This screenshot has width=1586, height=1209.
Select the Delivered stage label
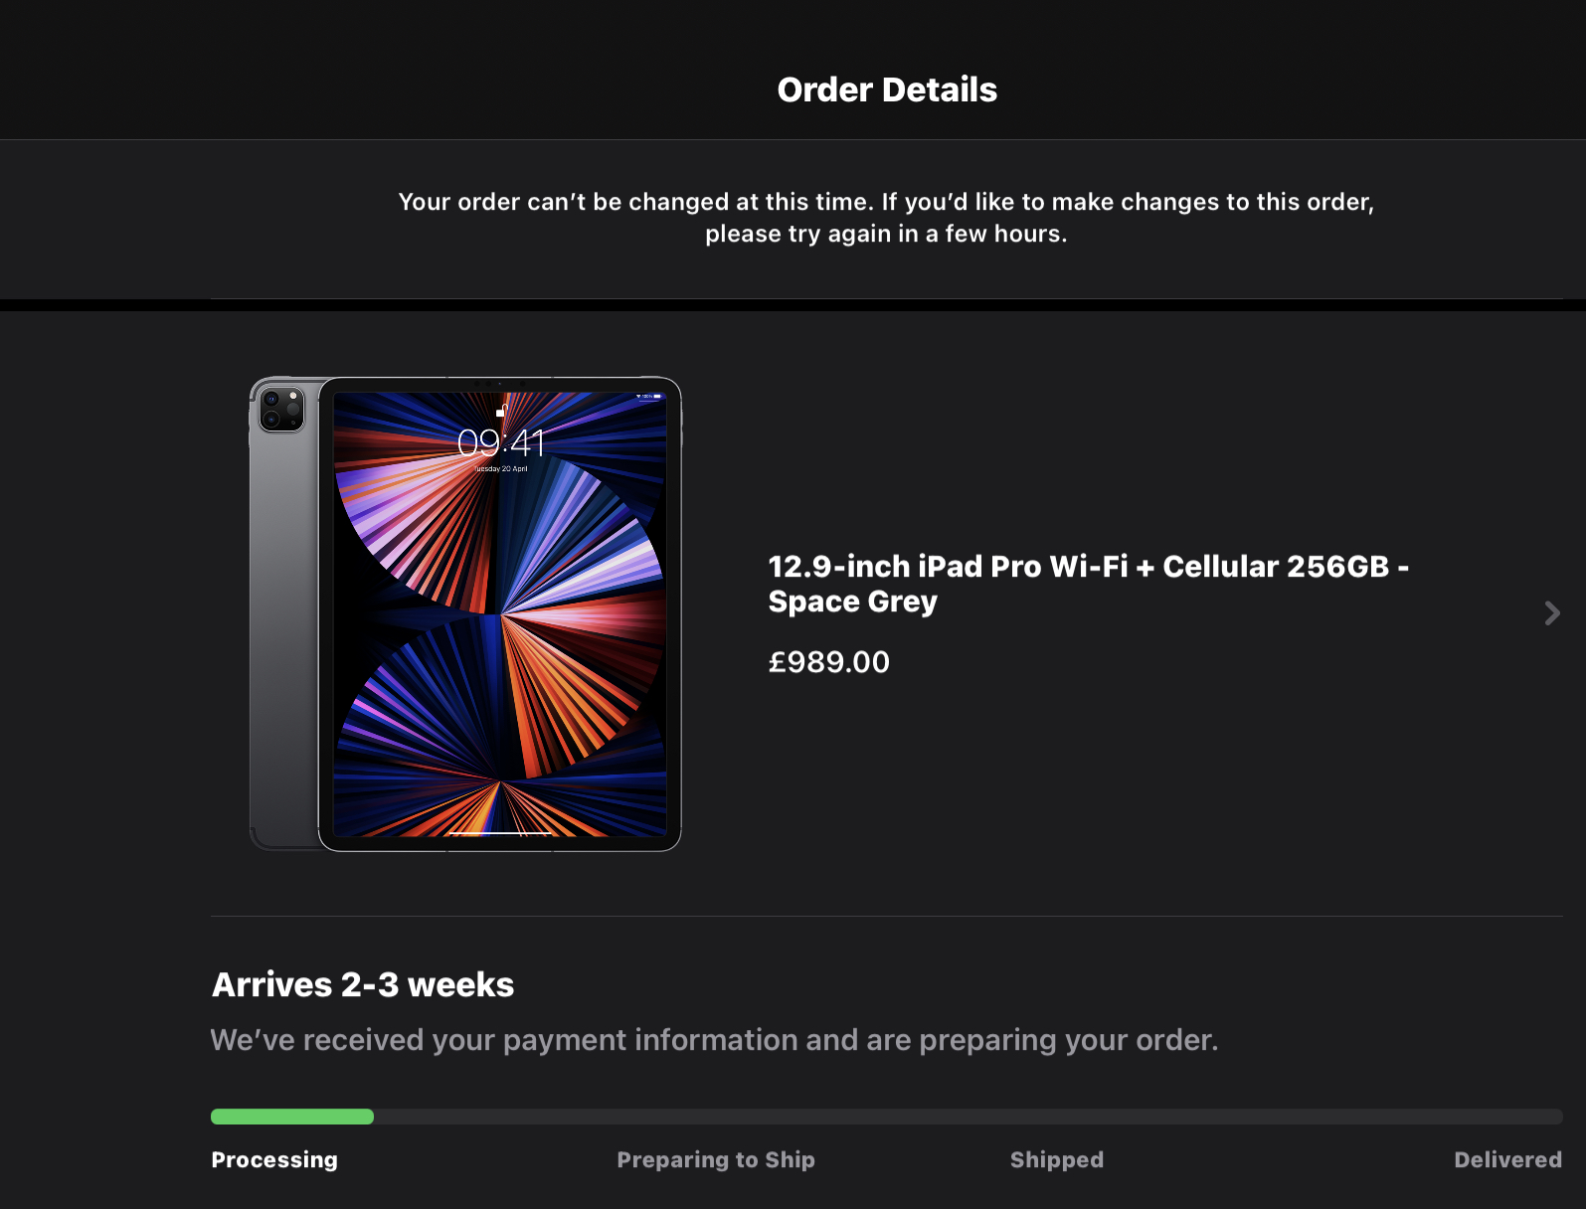tap(1507, 1160)
